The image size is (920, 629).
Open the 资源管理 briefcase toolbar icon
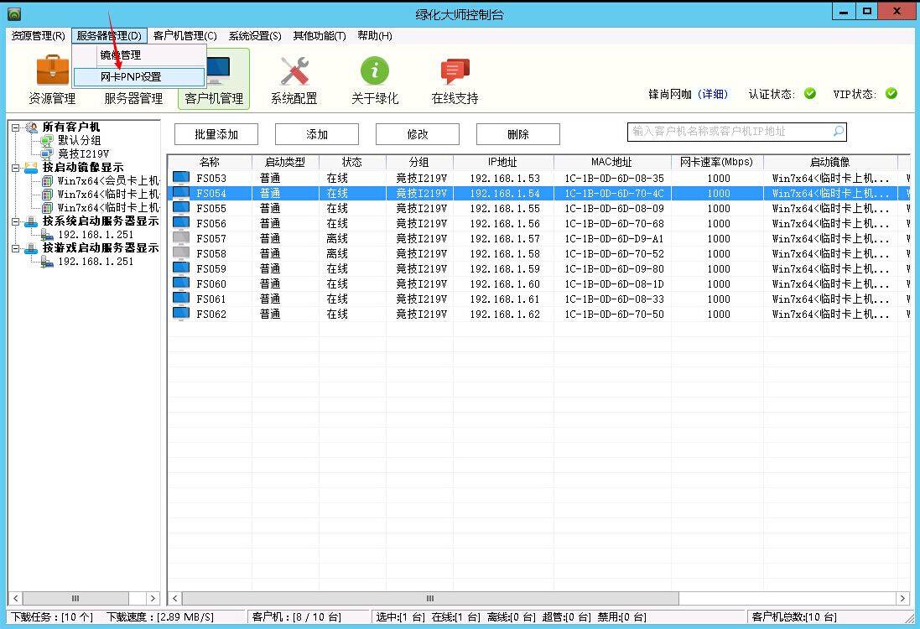point(52,71)
